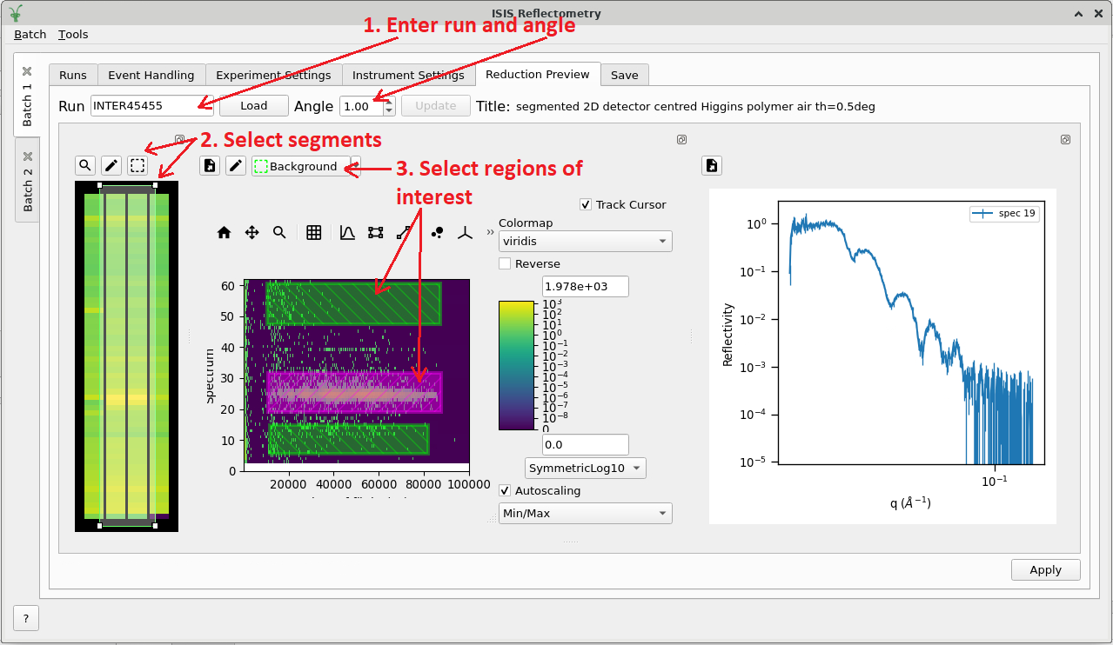
Task: Toggle grid lines using the grid icon
Action: pos(314,232)
